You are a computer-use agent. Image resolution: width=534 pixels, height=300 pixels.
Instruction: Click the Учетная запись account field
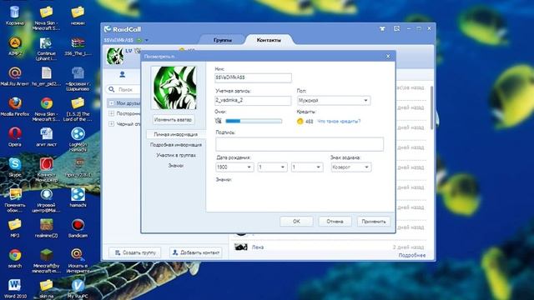pyautogui.click(x=253, y=100)
